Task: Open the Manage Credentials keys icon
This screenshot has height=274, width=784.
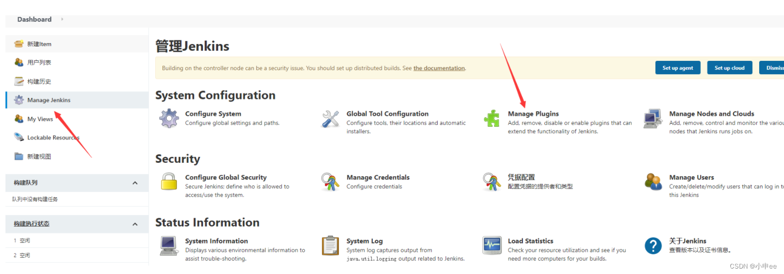Action: tap(330, 182)
